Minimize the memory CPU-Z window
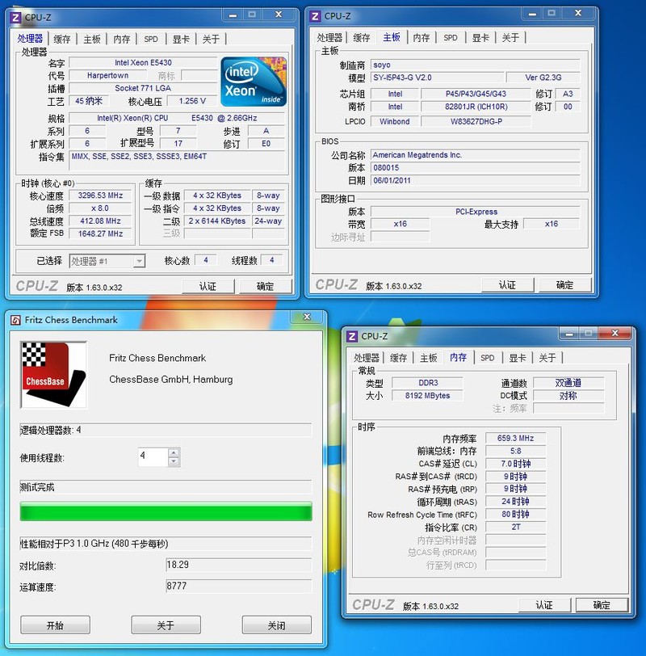Image resolution: width=646 pixels, height=656 pixels. point(568,334)
